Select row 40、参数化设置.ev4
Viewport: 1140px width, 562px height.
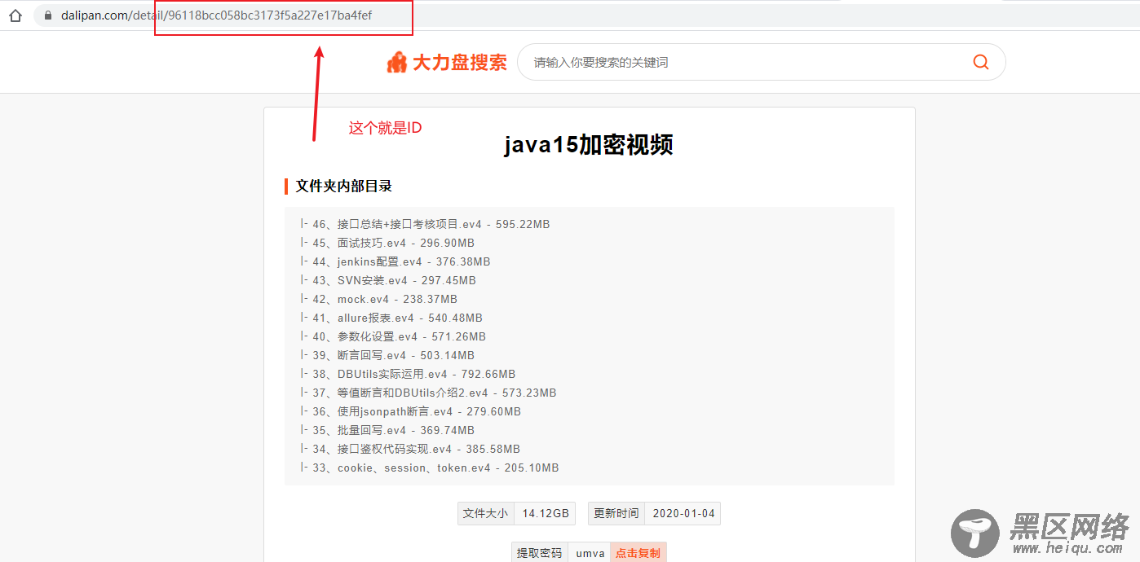[x=393, y=336]
